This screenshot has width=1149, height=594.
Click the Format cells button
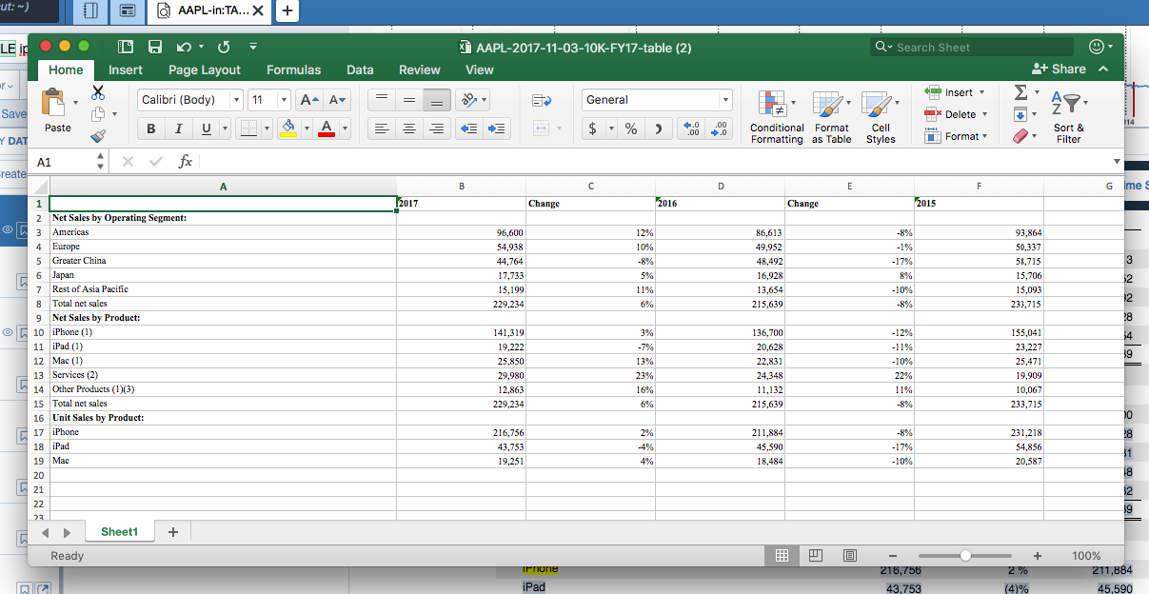957,136
